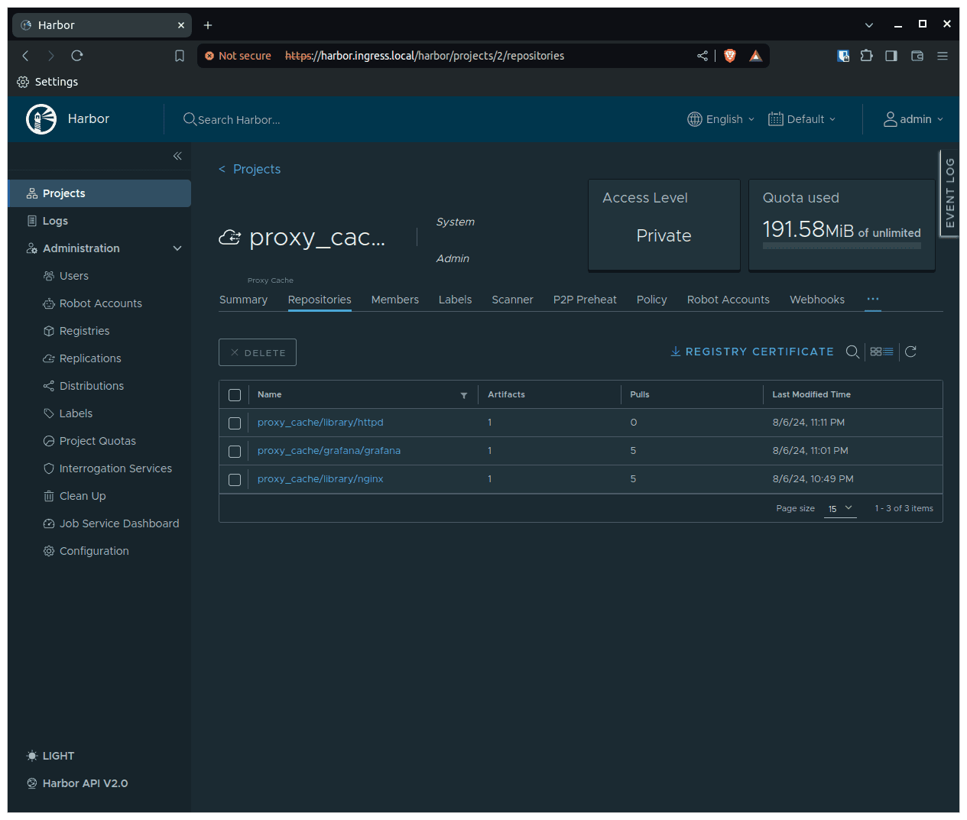The height and width of the screenshot is (820, 967).
Task: Select checkbox for proxy_cache/grafana/grafana
Action: [x=235, y=452]
